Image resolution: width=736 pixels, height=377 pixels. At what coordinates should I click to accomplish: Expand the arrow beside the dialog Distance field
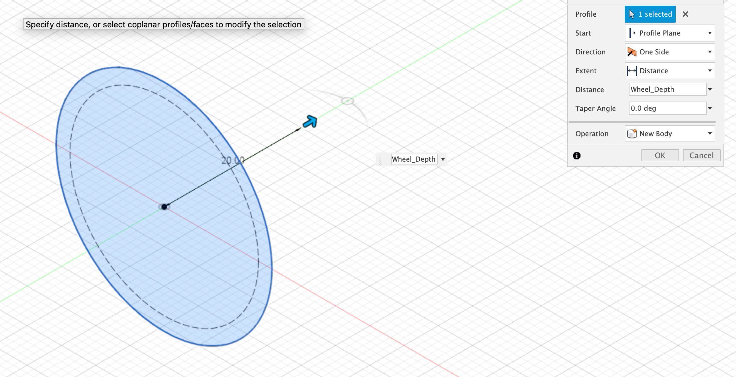pos(710,90)
